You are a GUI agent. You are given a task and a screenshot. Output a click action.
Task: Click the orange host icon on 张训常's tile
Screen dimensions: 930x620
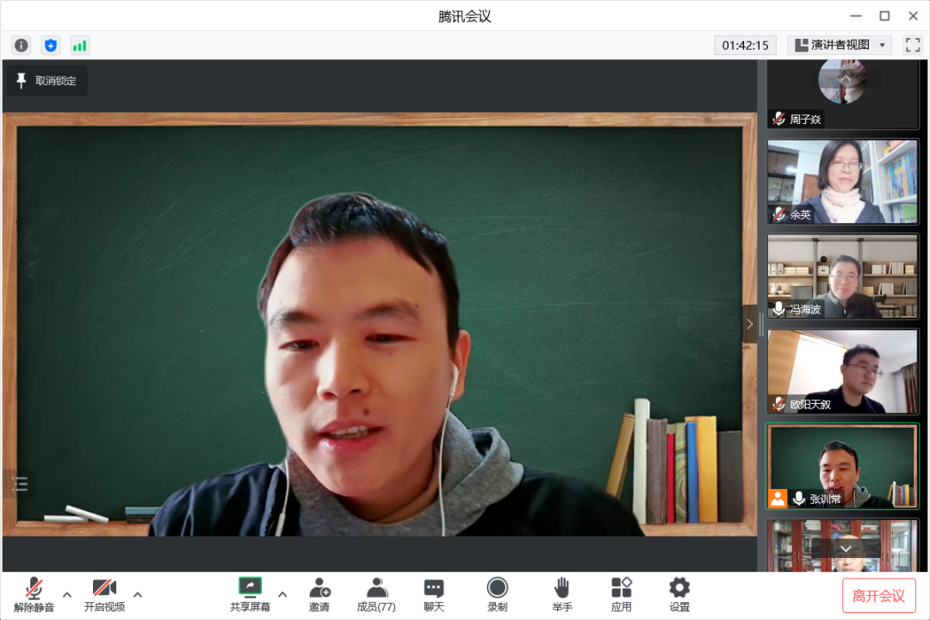[x=778, y=499]
